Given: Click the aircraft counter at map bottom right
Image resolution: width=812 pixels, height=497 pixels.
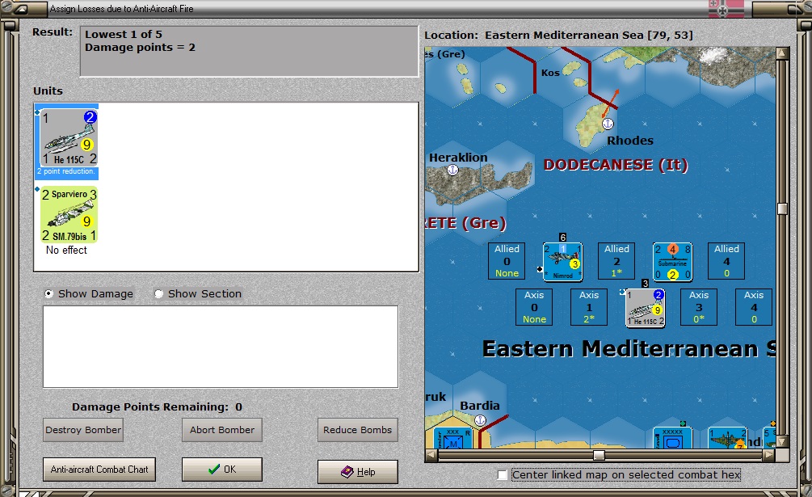Looking at the screenshot, I should click(728, 438).
